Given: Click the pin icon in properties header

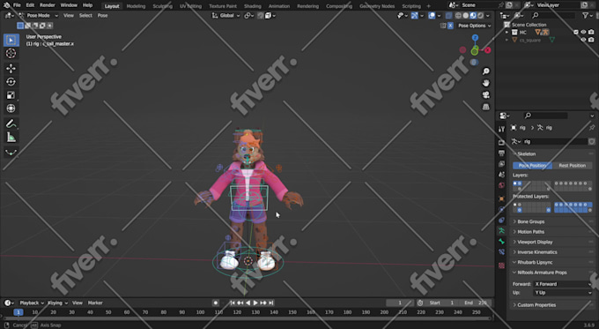Looking at the screenshot, I should tap(592, 127).
